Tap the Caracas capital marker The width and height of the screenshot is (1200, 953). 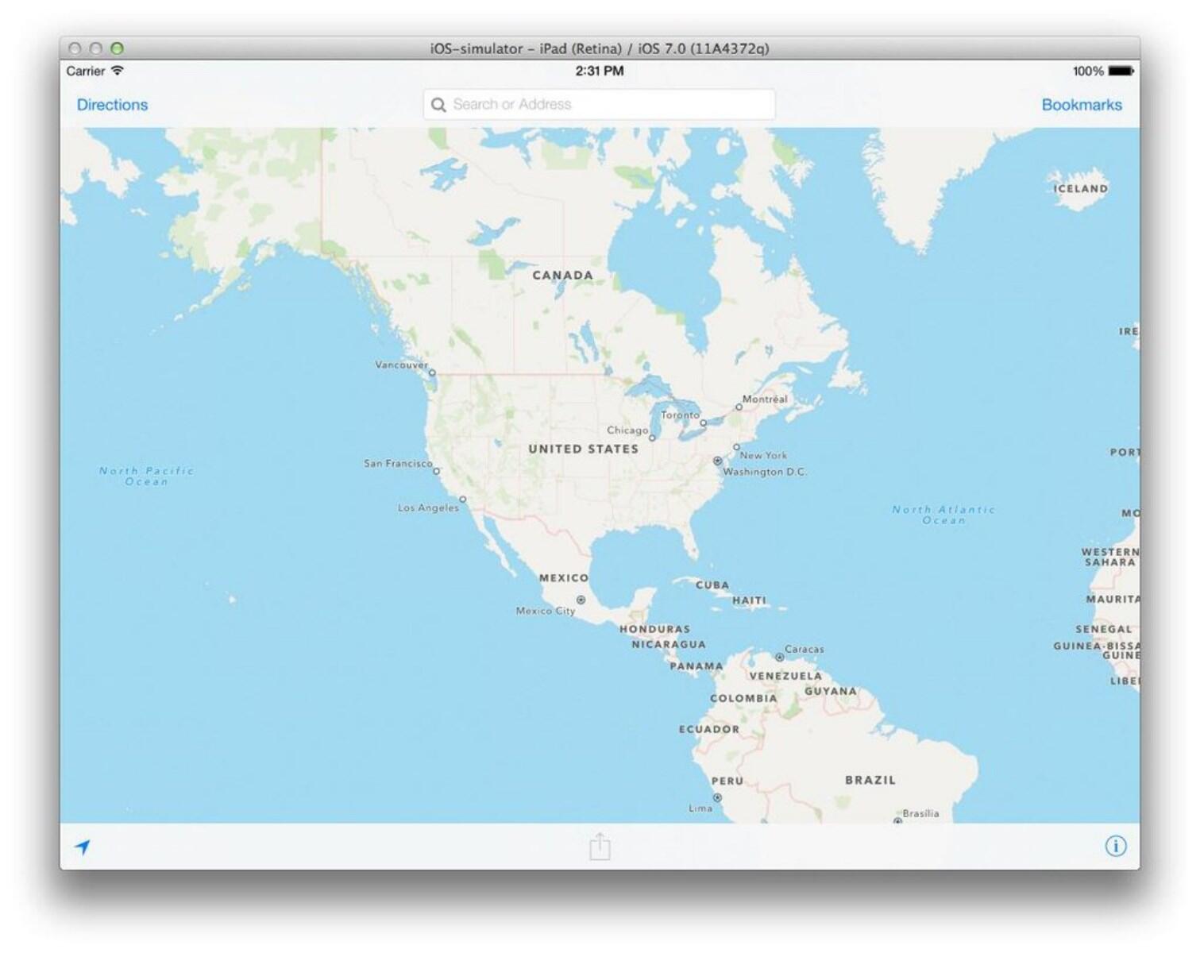pyautogui.click(x=779, y=658)
